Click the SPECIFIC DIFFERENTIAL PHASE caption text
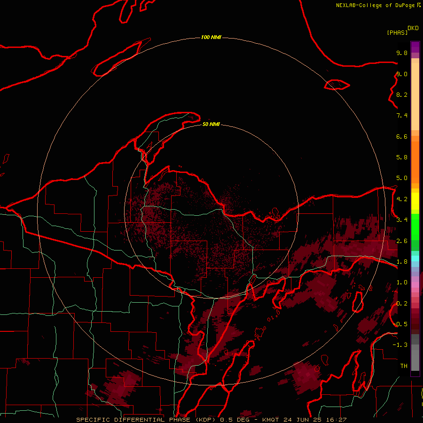The width and height of the screenshot is (423, 423). (x=134, y=420)
